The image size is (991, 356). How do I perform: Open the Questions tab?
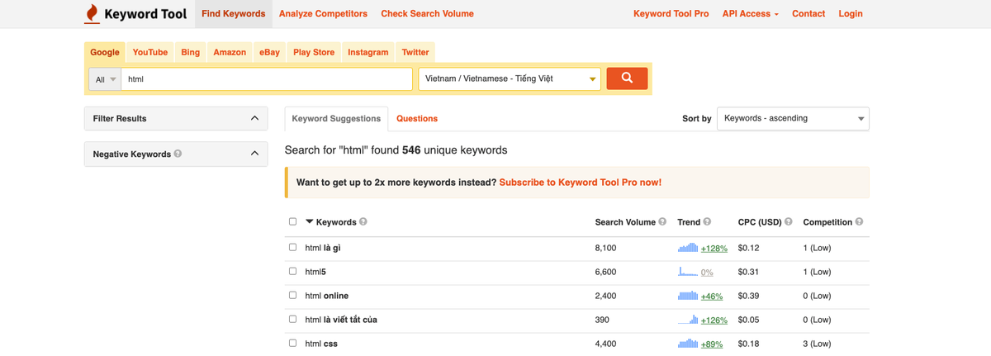point(417,119)
